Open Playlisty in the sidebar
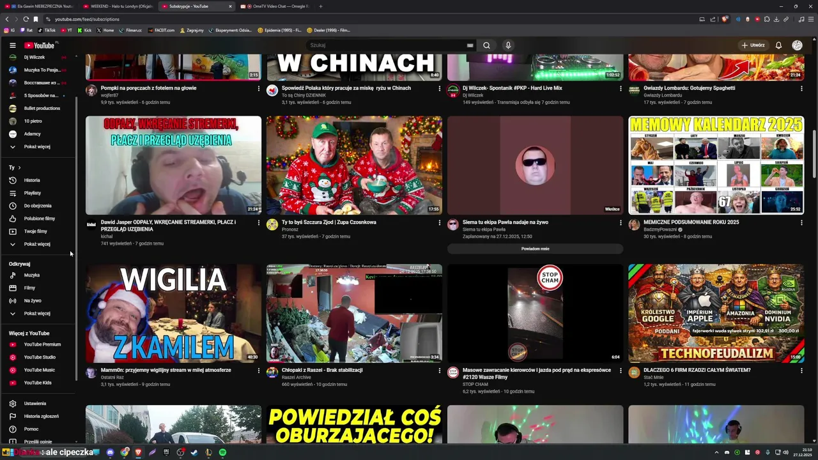This screenshot has width=818, height=460. pyautogui.click(x=38, y=193)
